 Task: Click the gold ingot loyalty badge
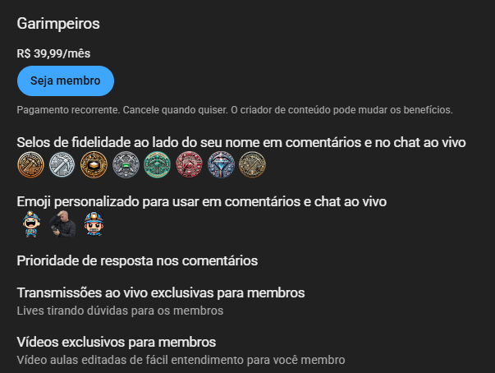(94, 164)
